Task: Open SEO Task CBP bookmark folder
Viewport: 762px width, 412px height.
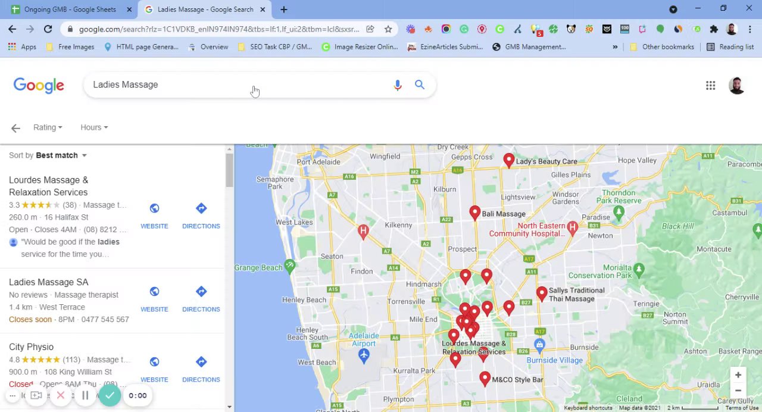Action: tap(274, 47)
